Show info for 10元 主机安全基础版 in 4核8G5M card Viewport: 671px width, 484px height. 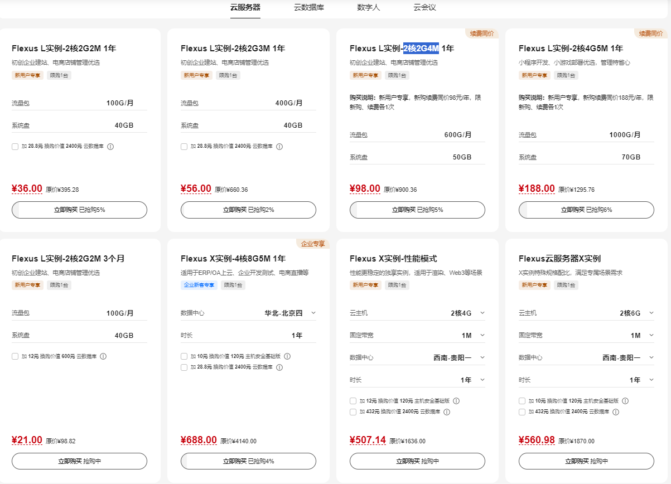(287, 356)
